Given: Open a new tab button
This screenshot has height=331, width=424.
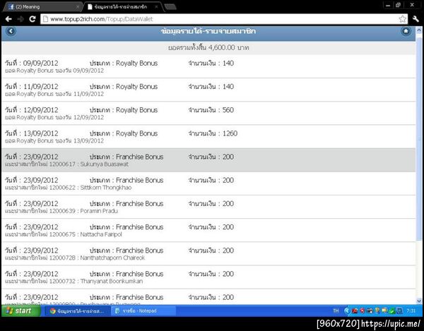Looking at the screenshot, I should pos(170,7).
